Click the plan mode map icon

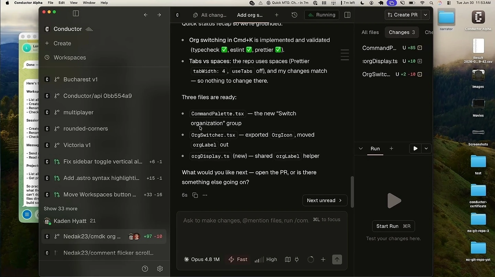tap(288, 259)
